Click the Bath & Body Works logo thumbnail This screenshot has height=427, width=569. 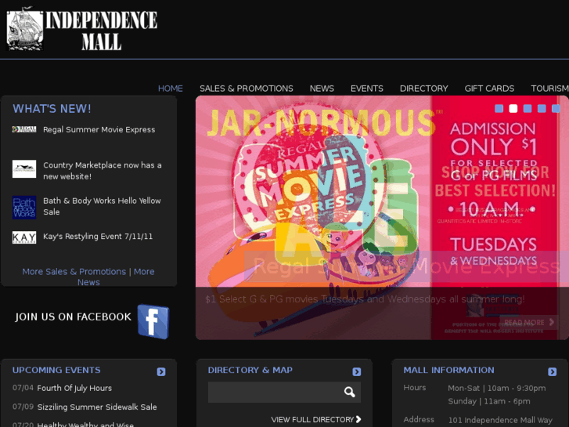(24, 207)
